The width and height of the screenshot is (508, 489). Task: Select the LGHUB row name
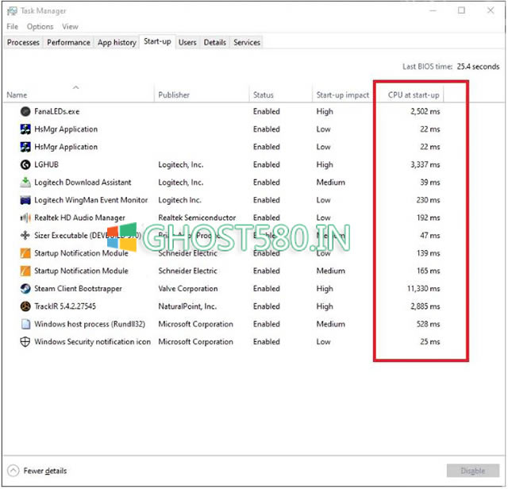pos(47,165)
